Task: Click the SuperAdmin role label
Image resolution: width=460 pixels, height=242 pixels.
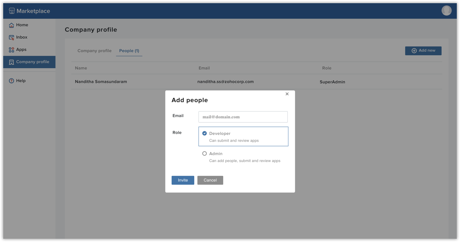Action: (332, 82)
